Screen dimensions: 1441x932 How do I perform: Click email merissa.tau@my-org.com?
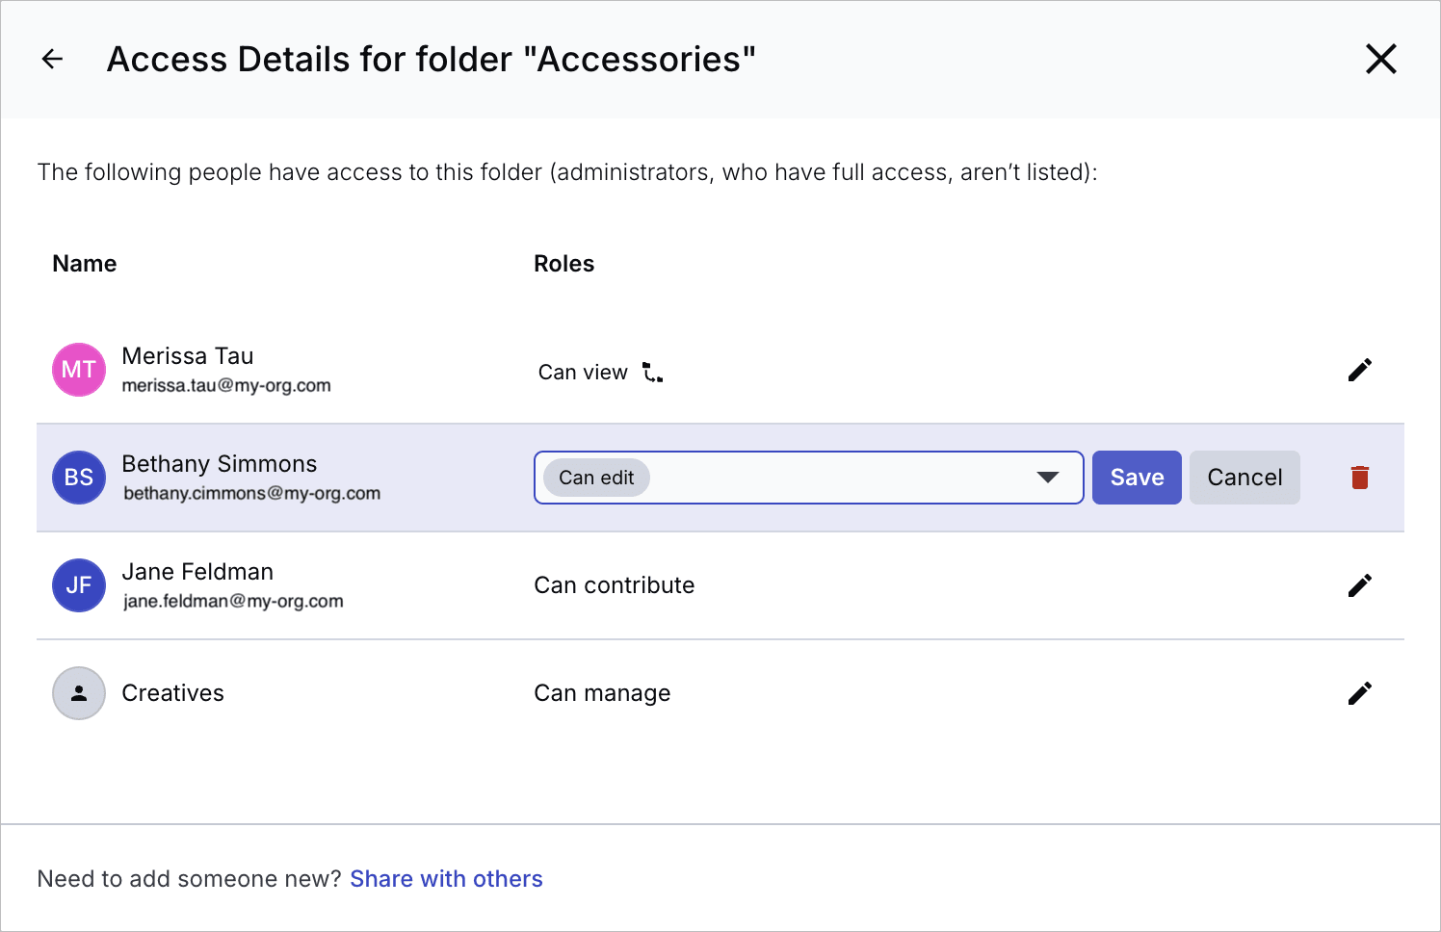tap(226, 386)
